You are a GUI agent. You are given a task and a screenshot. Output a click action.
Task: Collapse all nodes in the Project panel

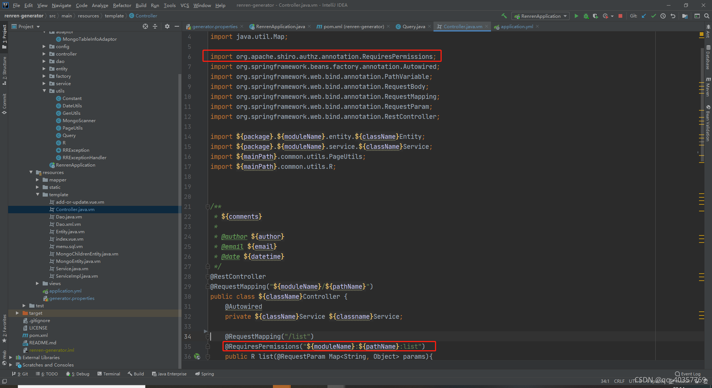pos(155,26)
